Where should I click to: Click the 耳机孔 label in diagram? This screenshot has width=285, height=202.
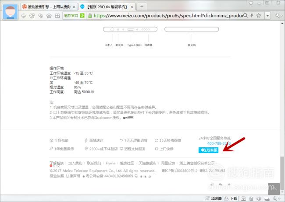click(109, 45)
